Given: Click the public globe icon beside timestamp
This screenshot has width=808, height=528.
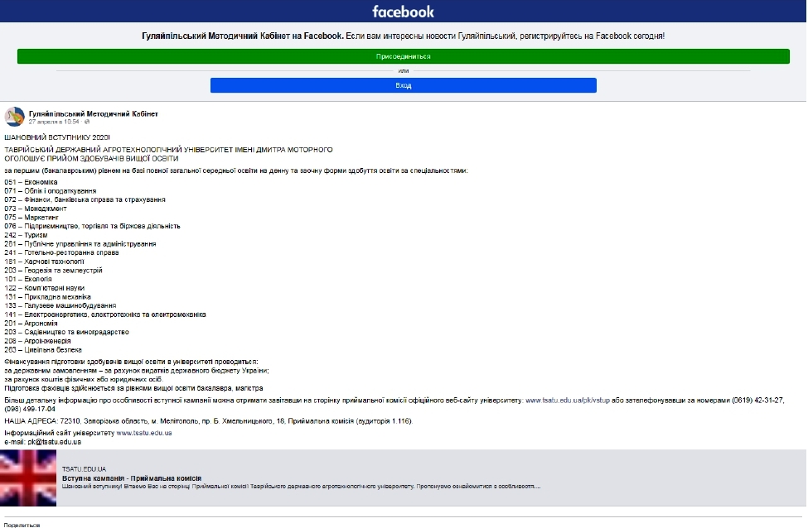Looking at the screenshot, I should (86, 122).
